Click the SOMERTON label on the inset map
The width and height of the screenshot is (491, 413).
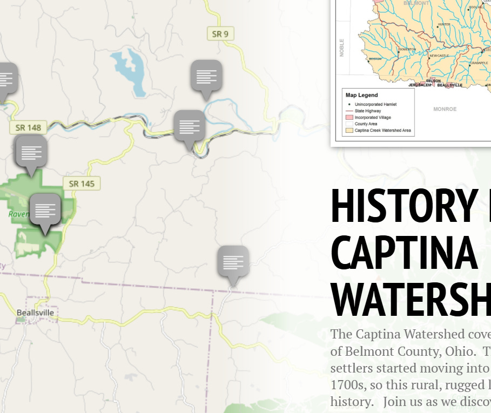pyautogui.click(x=408, y=50)
